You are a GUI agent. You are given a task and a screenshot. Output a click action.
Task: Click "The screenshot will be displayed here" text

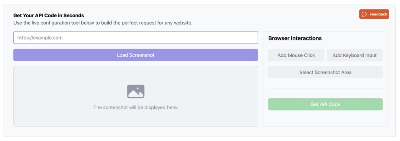pyautogui.click(x=136, y=107)
